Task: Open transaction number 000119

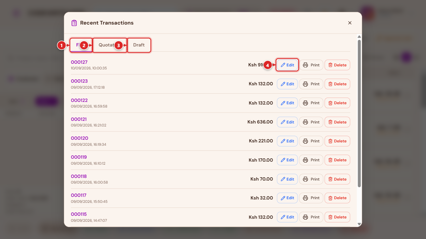Action: (x=79, y=157)
